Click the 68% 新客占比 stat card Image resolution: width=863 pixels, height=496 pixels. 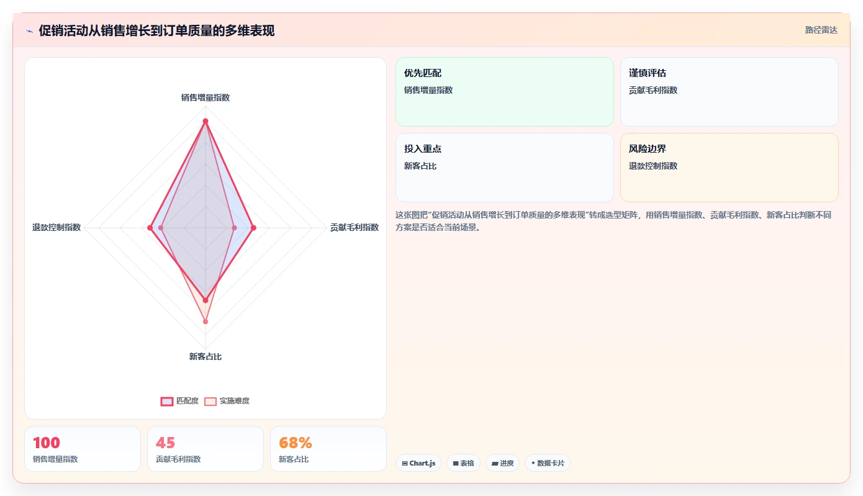click(328, 449)
